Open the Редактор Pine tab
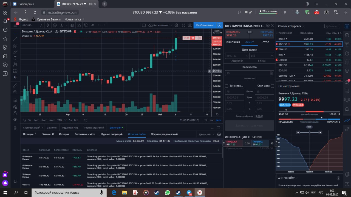This screenshot has height=197, width=351. pos(70,128)
